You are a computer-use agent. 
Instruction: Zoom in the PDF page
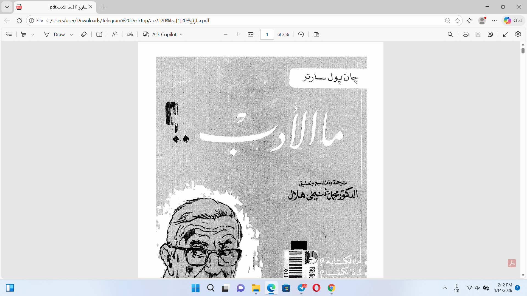click(x=238, y=34)
